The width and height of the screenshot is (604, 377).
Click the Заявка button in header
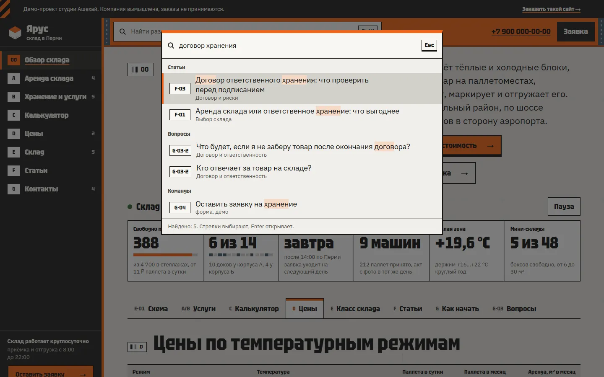pos(575,31)
